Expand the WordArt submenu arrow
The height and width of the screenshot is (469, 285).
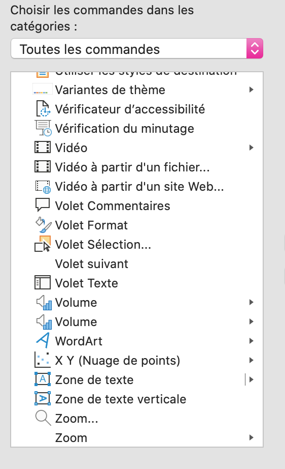[252, 341]
